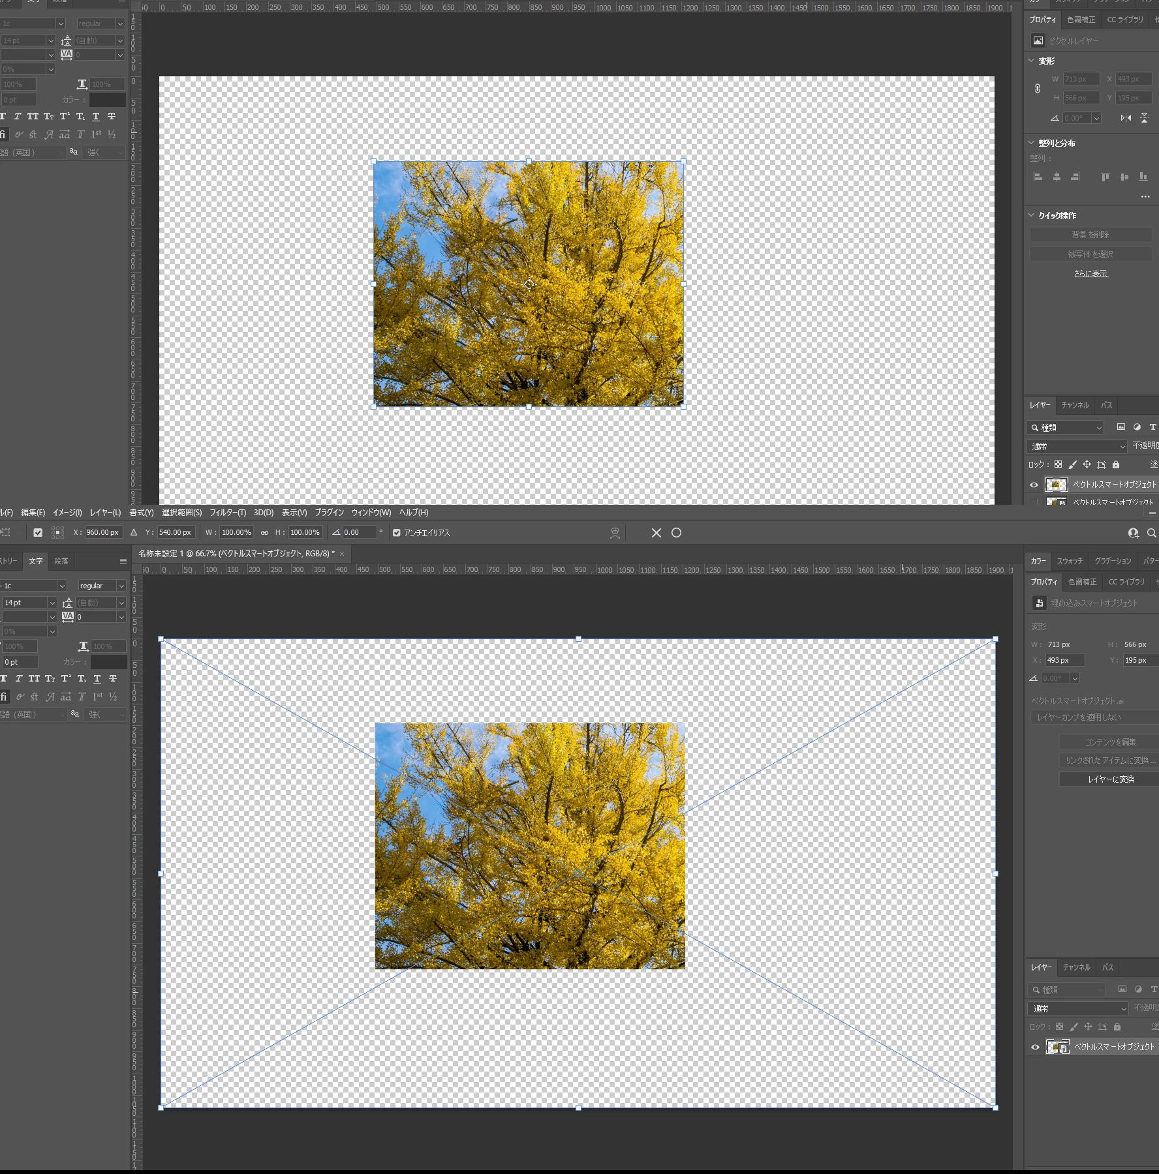Open the フィルター(T) menu

(228, 513)
